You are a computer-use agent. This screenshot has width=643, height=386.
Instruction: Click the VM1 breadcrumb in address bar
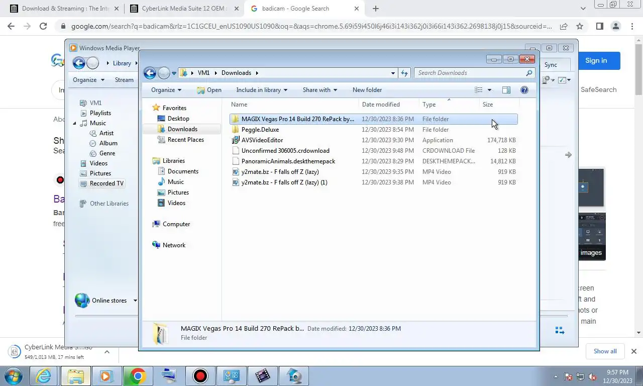coord(203,73)
